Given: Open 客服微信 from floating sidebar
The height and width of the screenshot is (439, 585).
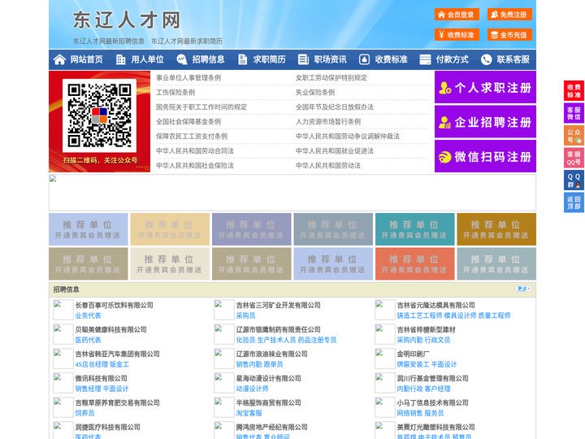Looking at the screenshot, I should 574,113.
